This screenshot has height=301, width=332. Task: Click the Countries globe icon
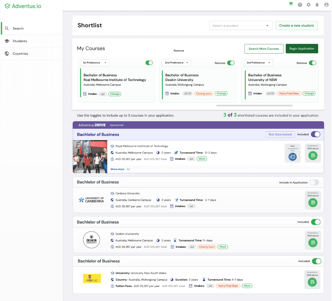click(x=7, y=54)
